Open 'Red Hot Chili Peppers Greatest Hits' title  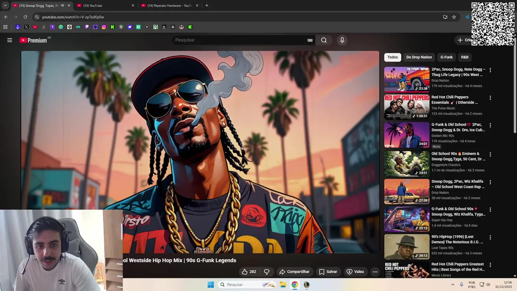[458, 267]
